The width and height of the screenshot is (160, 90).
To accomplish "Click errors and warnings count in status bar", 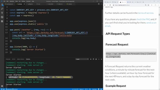I will [3, 89].
